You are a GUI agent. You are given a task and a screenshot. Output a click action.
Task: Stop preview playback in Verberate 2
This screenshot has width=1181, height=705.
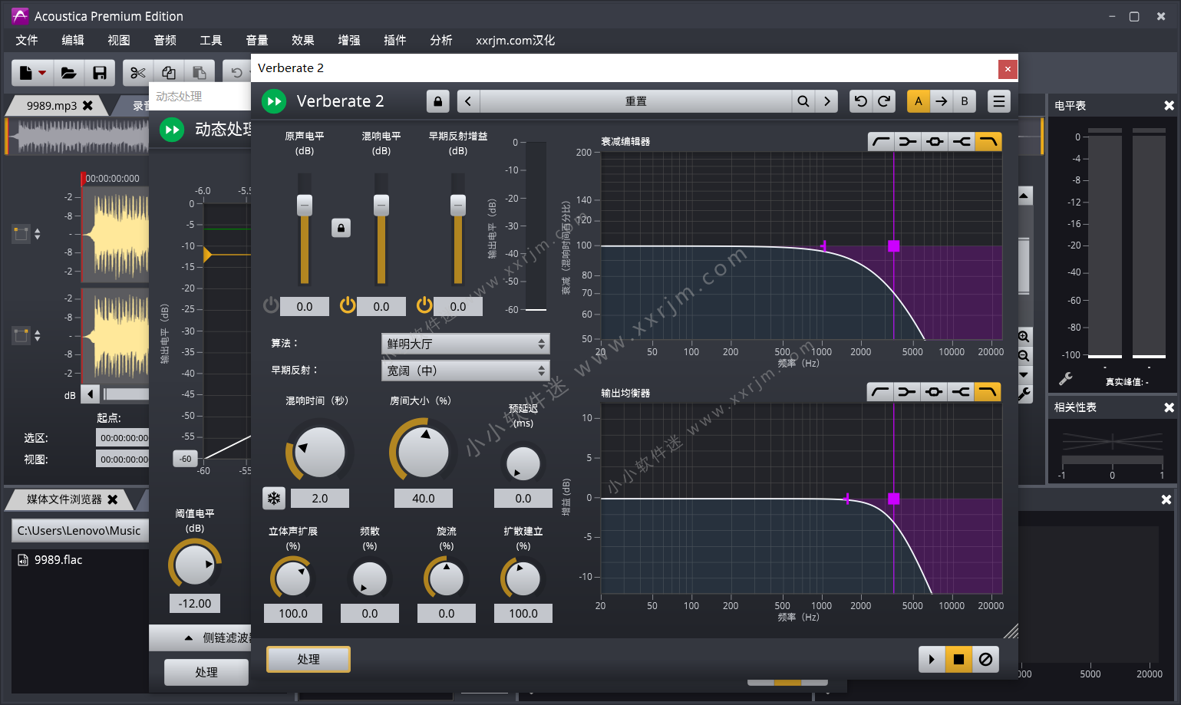[x=958, y=659]
